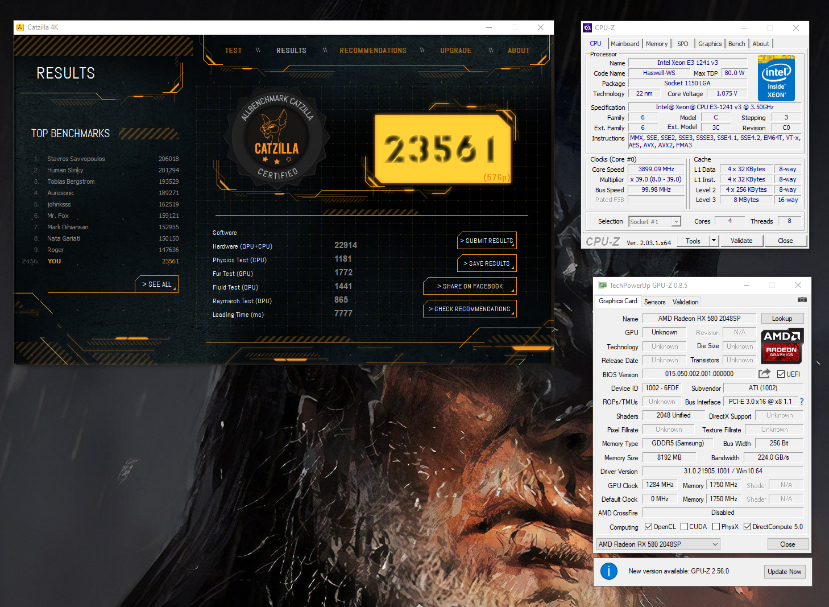Screen dimensions: 829x607
Task: Click the SUBMIT RESULTS button
Action: click(487, 241)
